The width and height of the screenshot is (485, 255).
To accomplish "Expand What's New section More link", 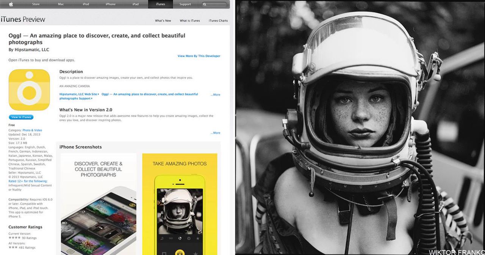I will click(216, 133).
